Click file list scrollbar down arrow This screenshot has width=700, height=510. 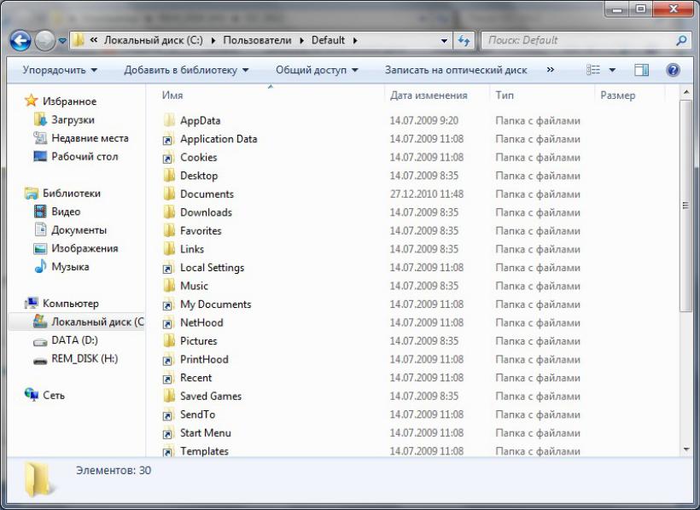click(x=686, y=449)
